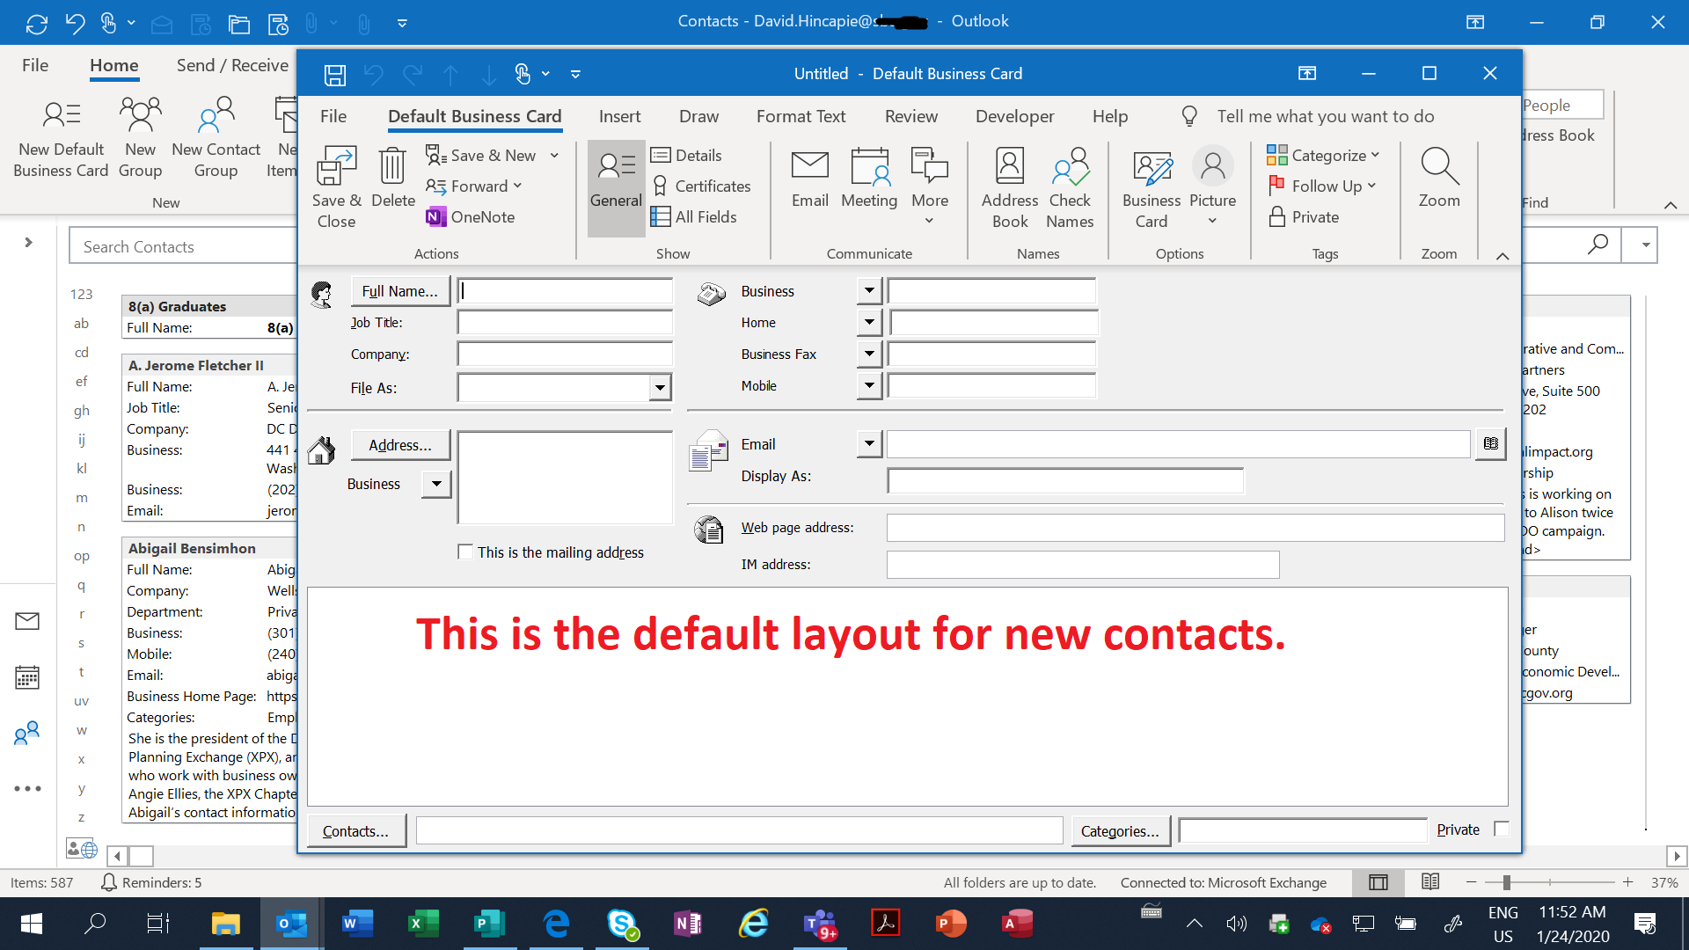This screenshot has height=950, width=1689.
Task: Click the zoom in plus button
Action: coord(1627,882)
